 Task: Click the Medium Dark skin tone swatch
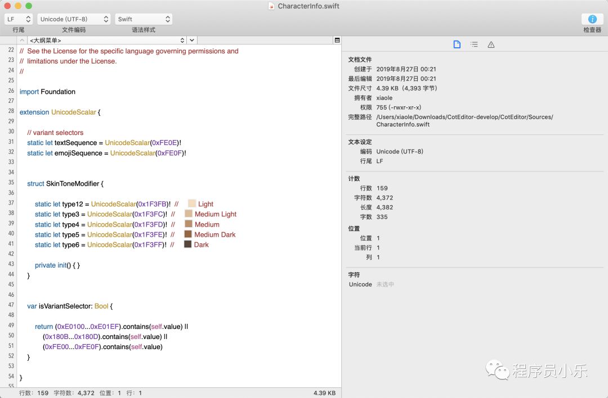point(188,234)
